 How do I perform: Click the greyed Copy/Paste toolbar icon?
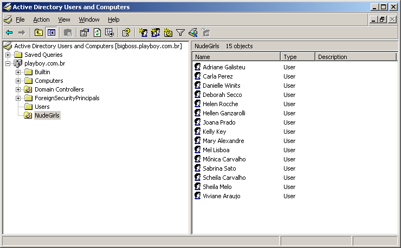tap(68, 32)
